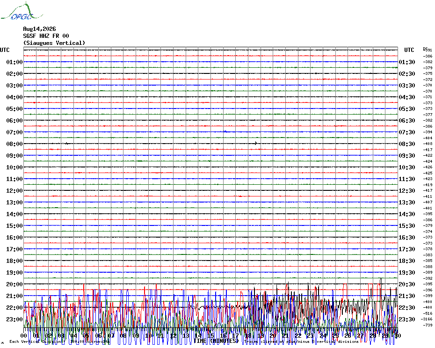Click the '10:30' right-side time label
Screen dimensions: 435x348
click(x=407, y=167)
